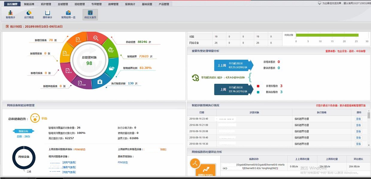
Task: Click the 等级分布 ribbon label
Action: tap(23, 131)
